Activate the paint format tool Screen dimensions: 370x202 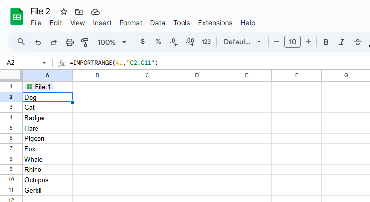point(85,42)
